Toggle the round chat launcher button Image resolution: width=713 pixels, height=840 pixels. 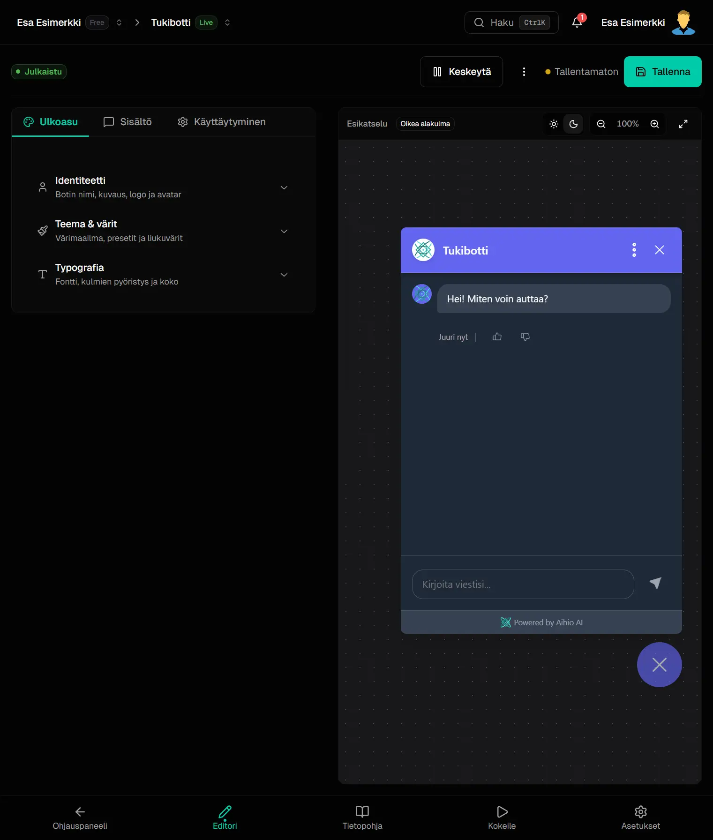pyautogui.click(x=659, y=665)
